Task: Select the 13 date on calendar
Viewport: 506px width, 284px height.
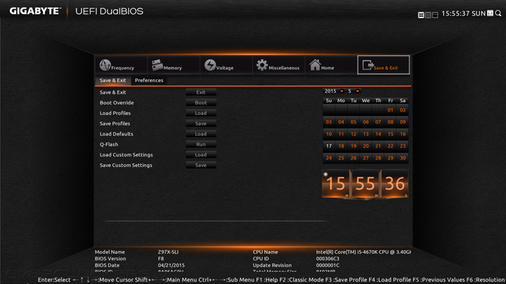Action: 365,134
